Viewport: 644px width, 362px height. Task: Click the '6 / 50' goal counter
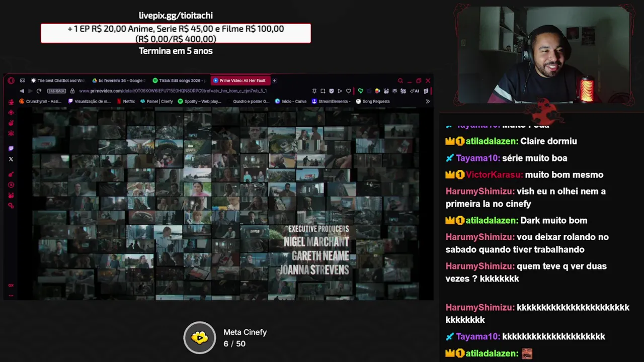234,344
